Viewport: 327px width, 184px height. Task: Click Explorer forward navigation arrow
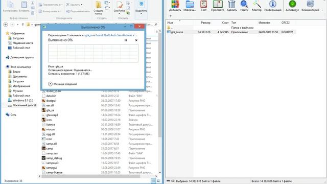[12, 25]
